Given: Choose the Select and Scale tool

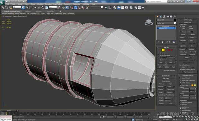Looking at the screenshot, I should (47, 7).
